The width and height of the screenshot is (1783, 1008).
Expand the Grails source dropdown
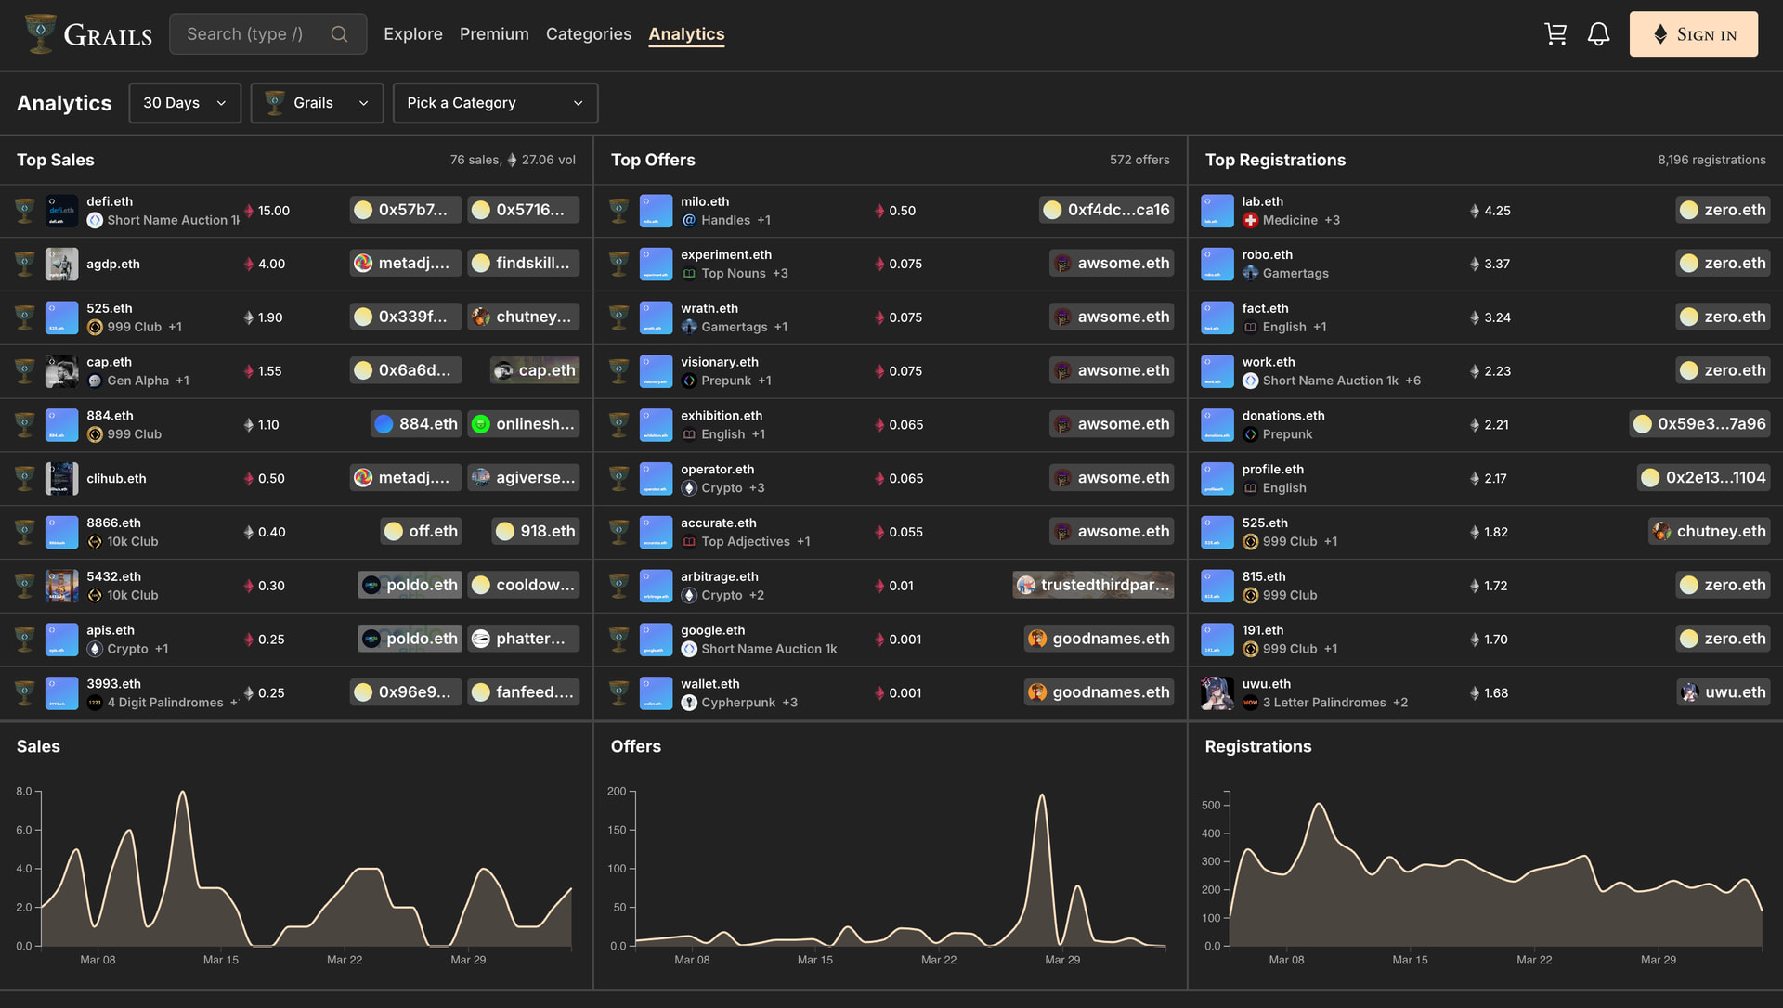tap(317, 103)
